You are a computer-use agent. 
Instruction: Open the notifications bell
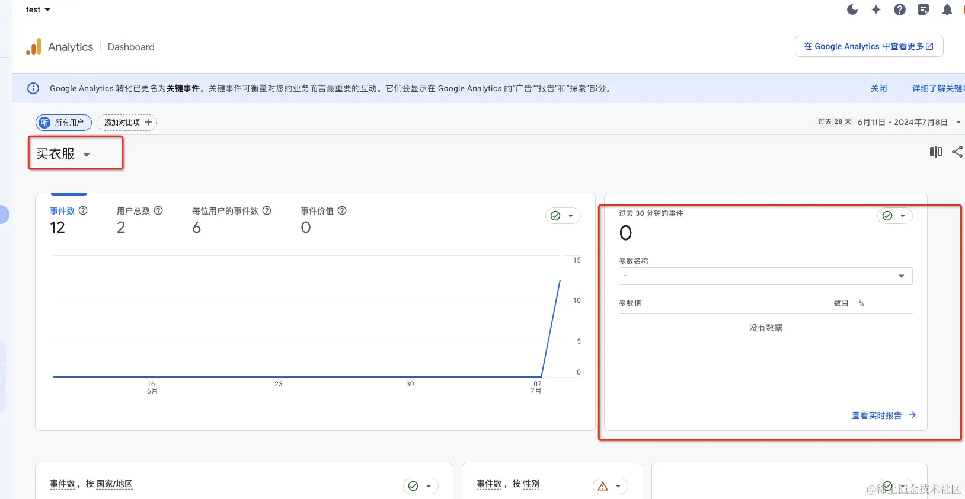(947, 9)
